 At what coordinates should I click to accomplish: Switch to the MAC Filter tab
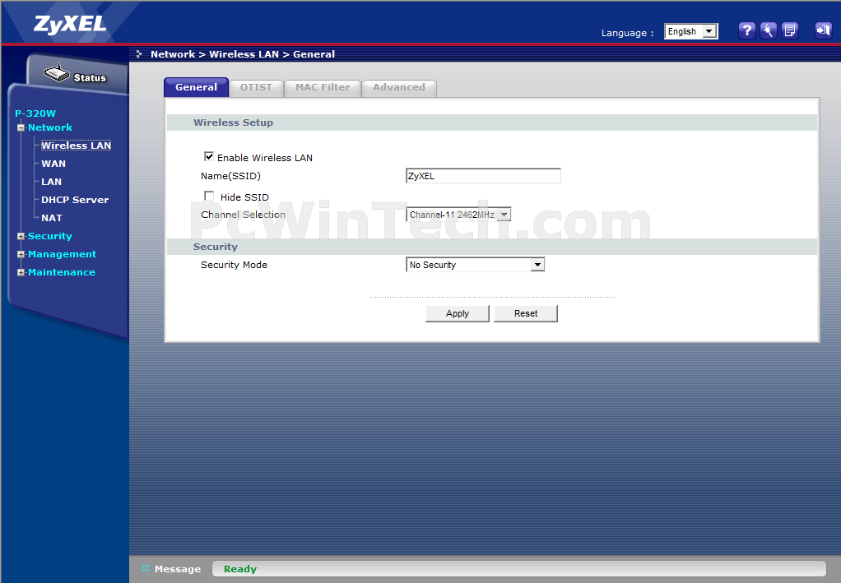coord(323,88)
